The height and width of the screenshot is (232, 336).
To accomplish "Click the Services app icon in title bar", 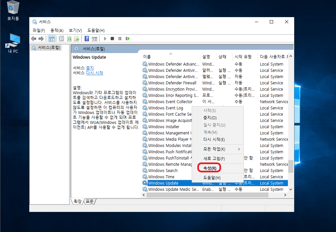I will click(x=34, y=22).
